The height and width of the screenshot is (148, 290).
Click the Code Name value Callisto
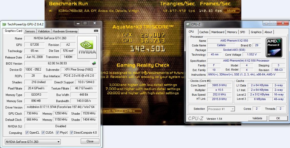coord(221,45)
